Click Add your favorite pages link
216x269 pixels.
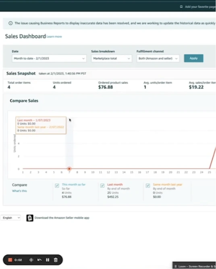point(200,7)
